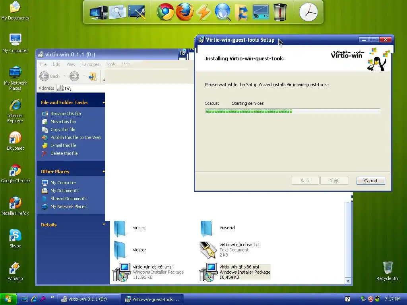Select the viostor folder
This screenshot has height=305, width=407.
(x=130, y=250)
